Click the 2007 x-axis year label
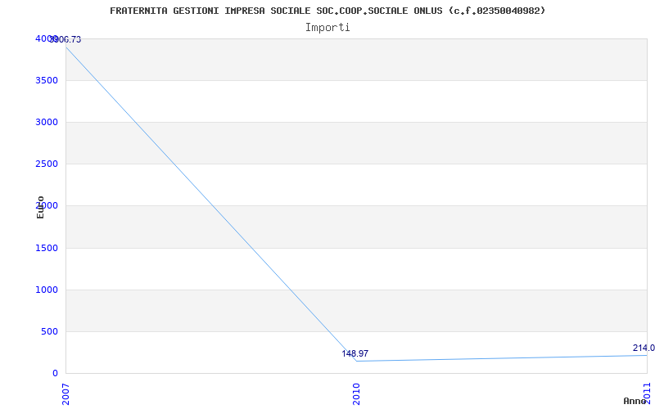The image size is (655, 409). [66, 393]
